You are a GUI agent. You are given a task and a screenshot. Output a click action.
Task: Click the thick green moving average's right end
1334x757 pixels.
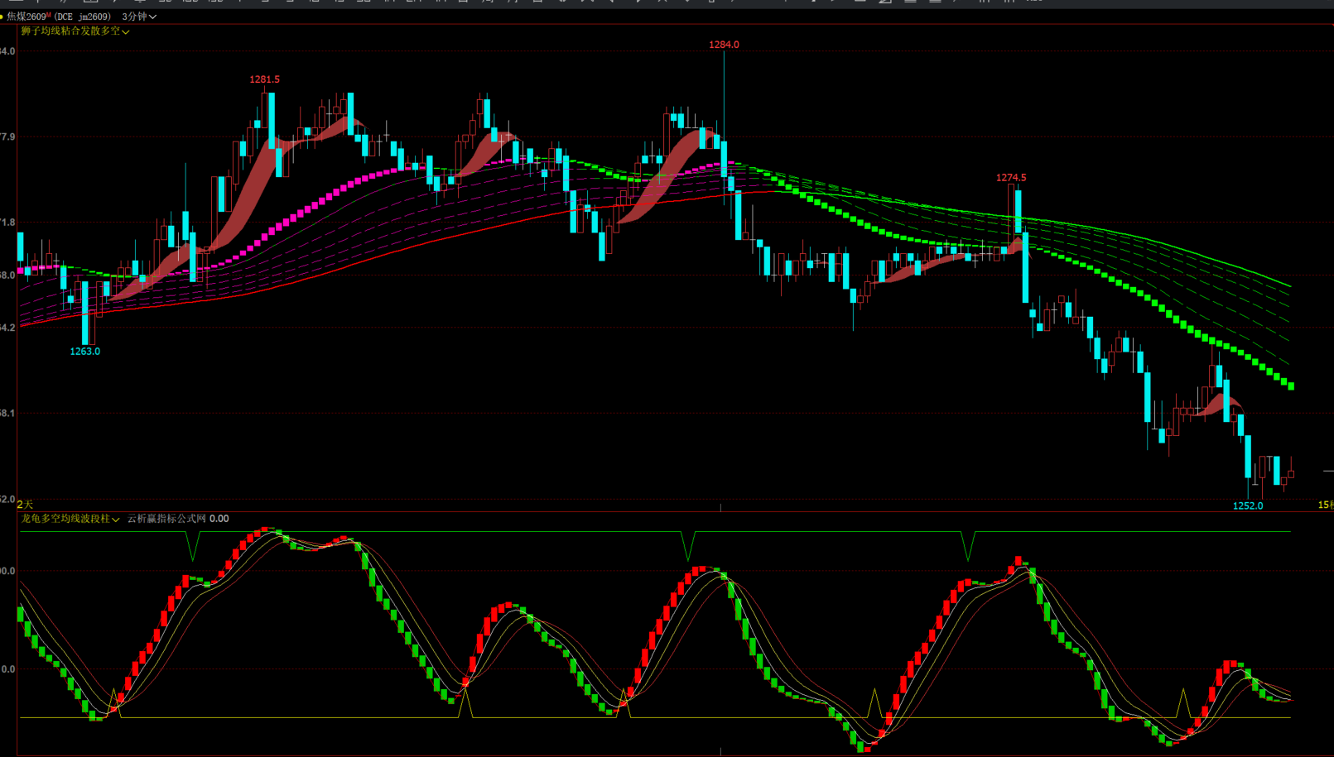click(x=1290, y=386)
